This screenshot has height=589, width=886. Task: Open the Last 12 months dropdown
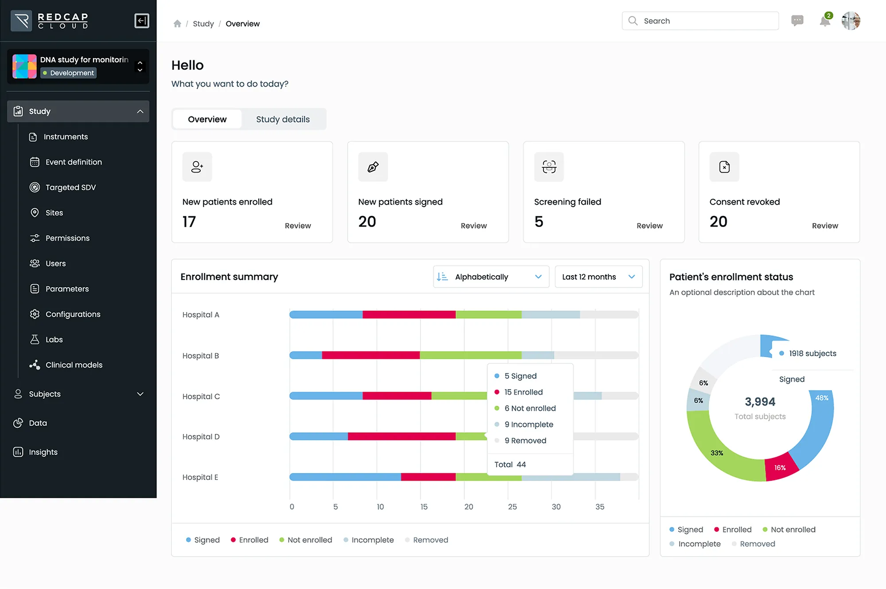598,277
